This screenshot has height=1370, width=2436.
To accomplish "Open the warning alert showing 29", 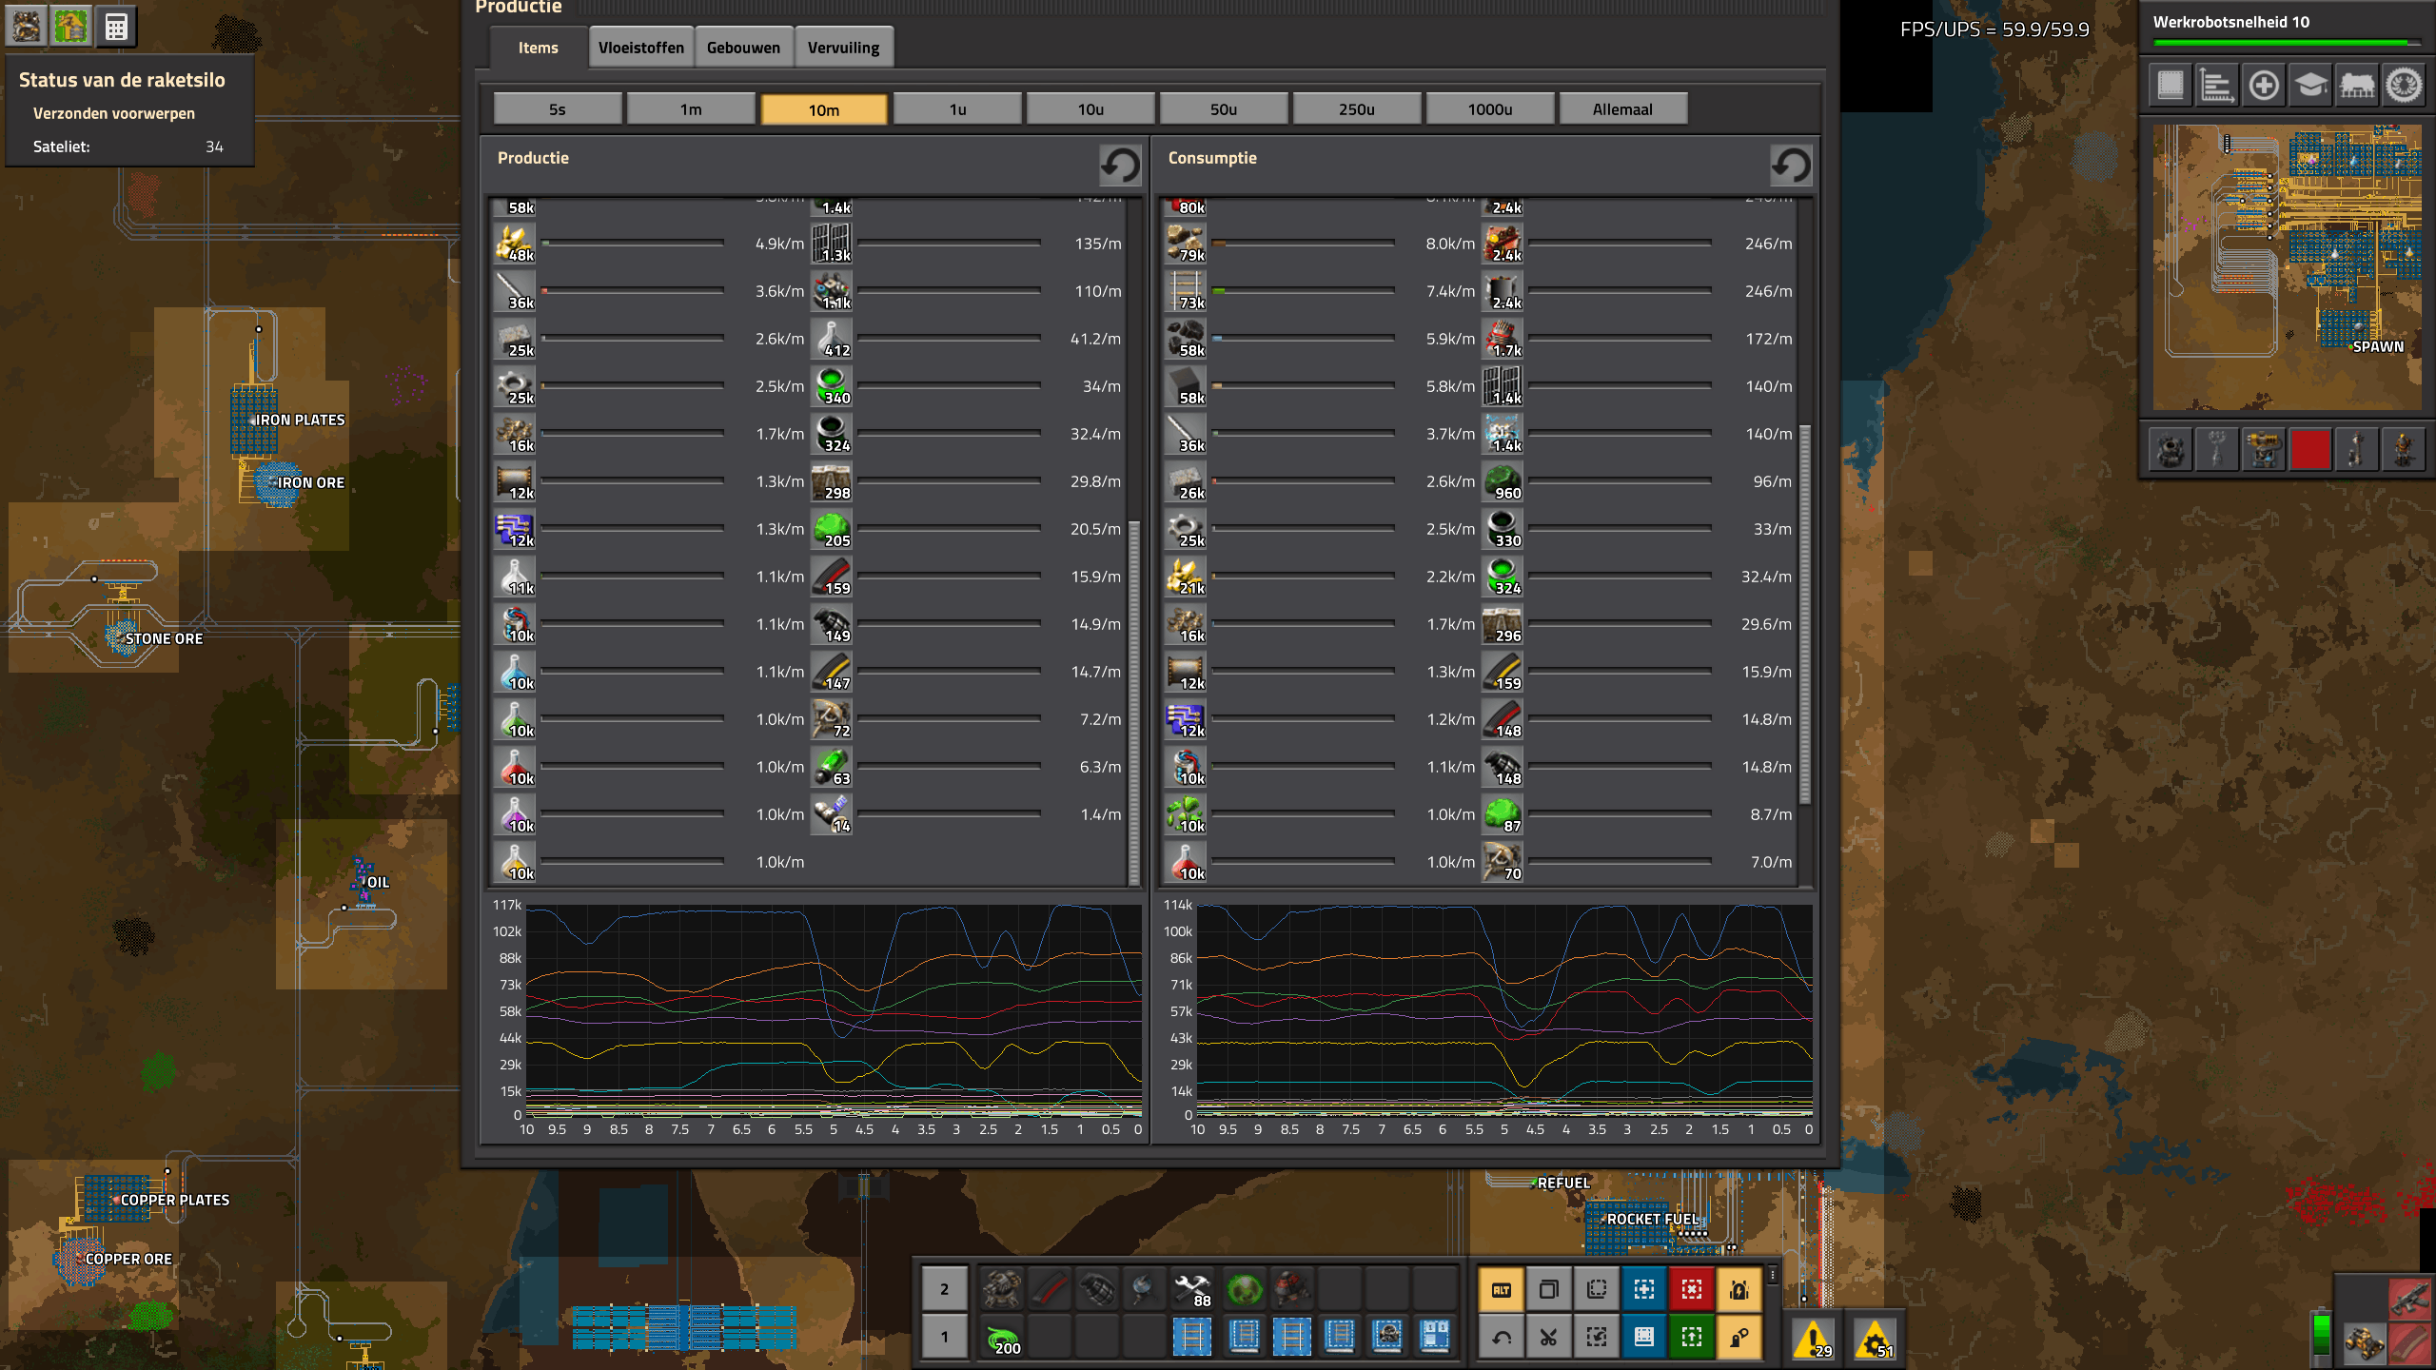I will pos(1814,1338).
